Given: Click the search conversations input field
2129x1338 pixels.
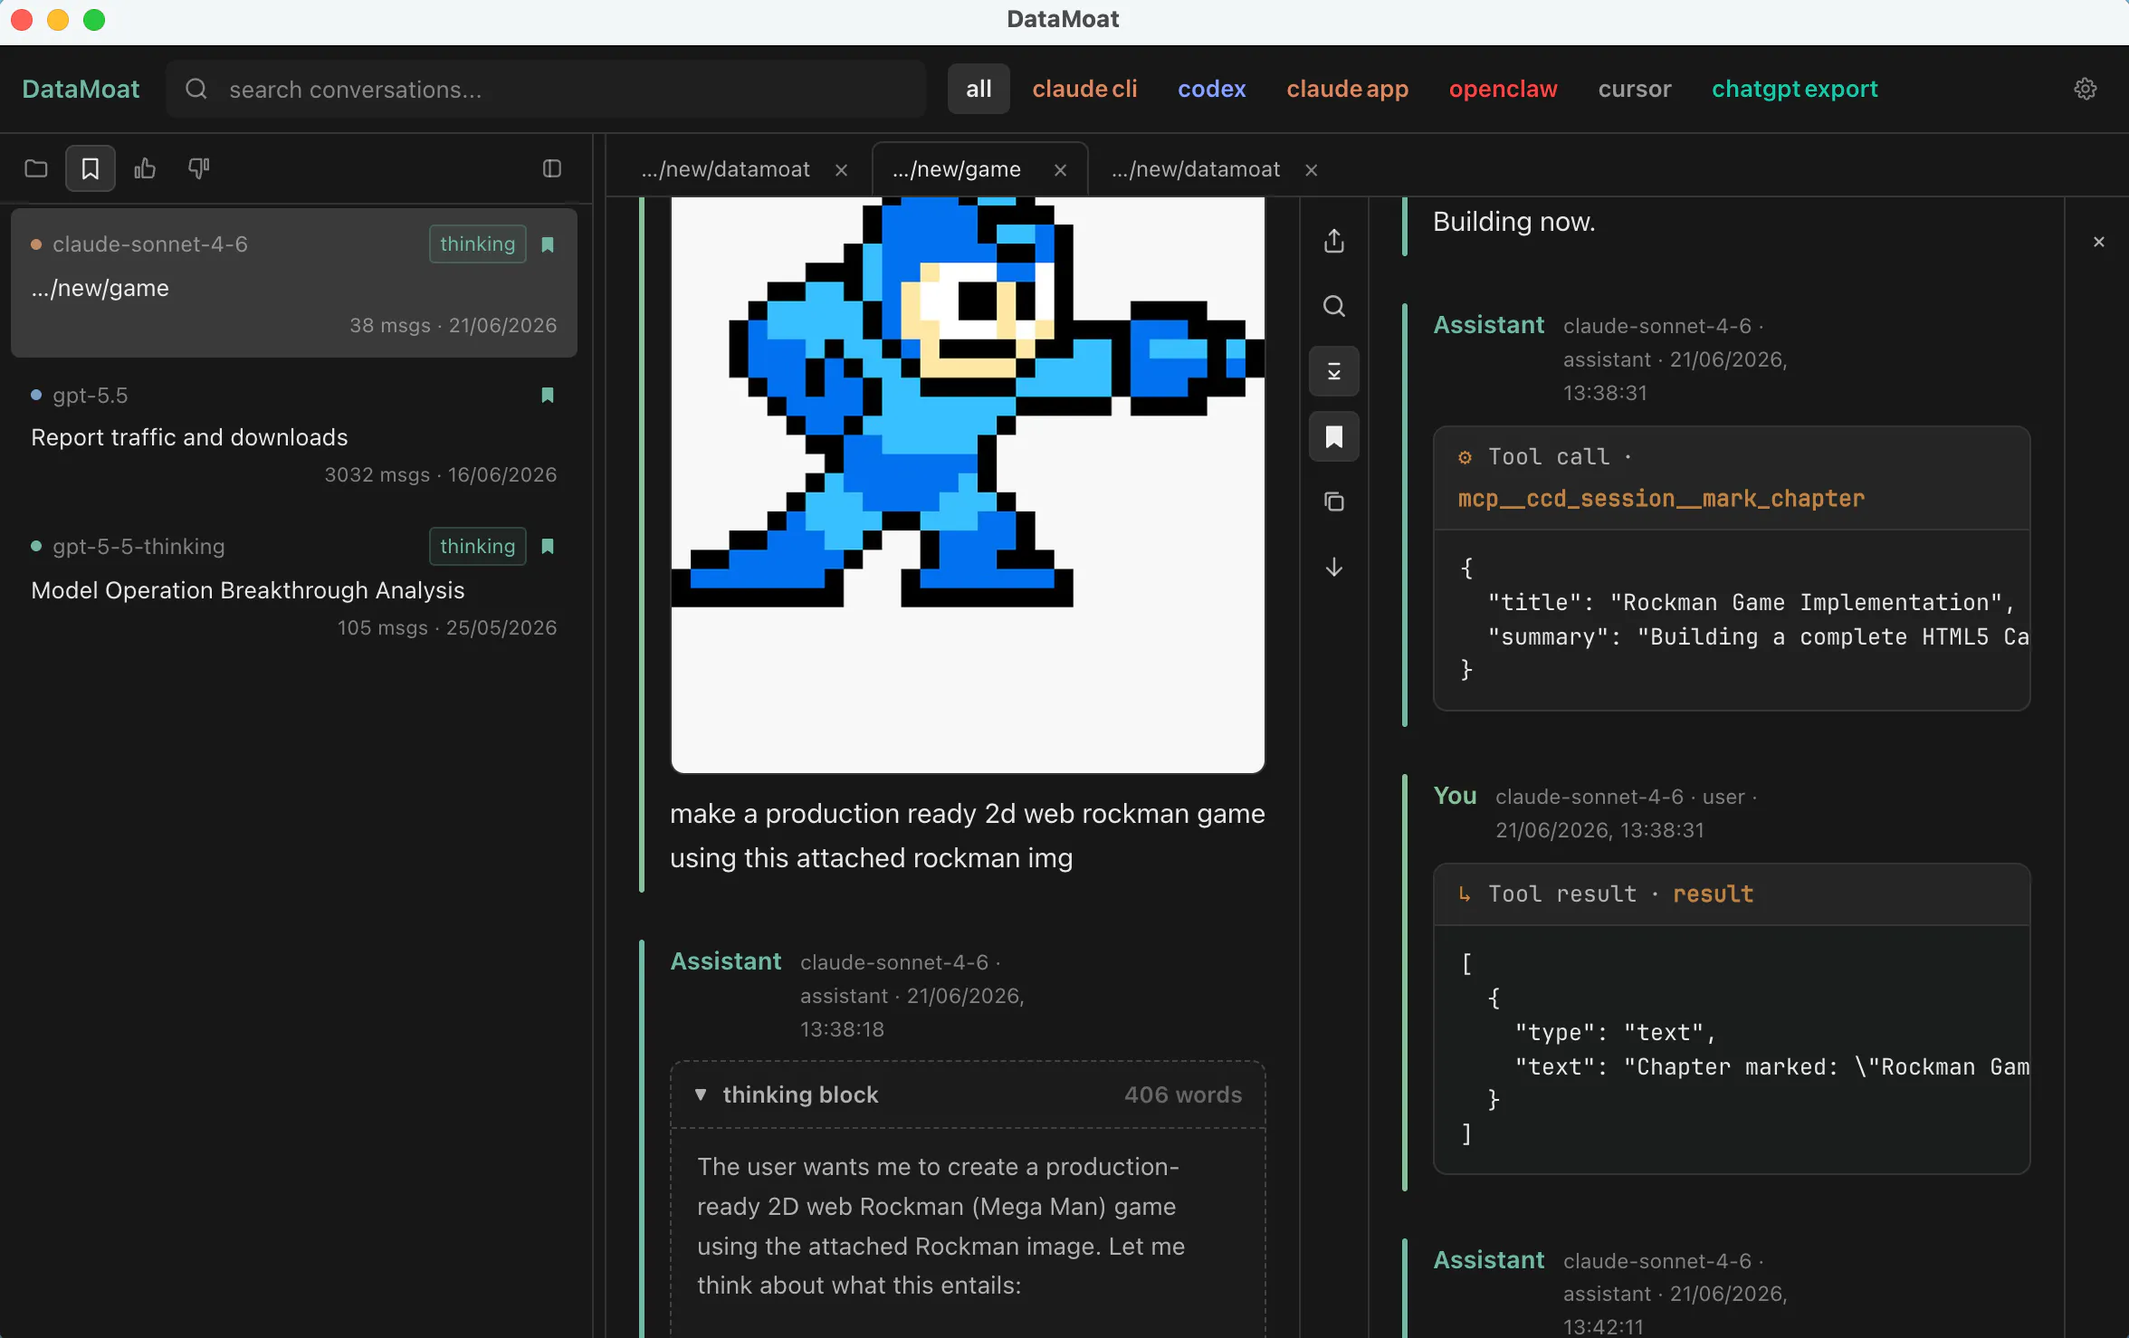Looking at the screenshot, I should 546,89.
